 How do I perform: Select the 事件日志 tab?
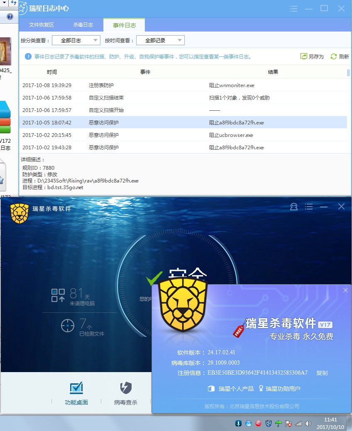click(x=124, y=25)
